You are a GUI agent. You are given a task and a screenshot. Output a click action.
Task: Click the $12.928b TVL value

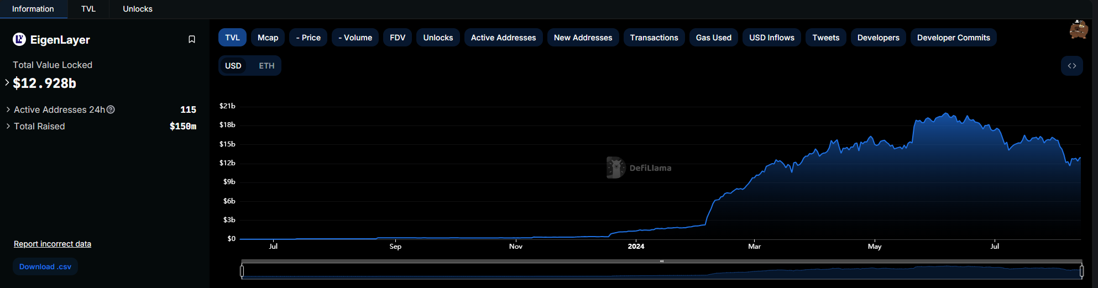[x=44, y=83]
